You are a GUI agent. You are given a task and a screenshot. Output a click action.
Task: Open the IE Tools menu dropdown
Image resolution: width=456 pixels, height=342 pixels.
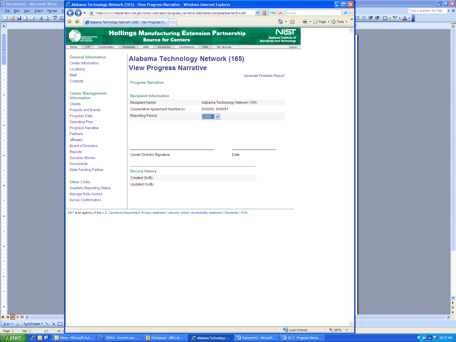339,22
